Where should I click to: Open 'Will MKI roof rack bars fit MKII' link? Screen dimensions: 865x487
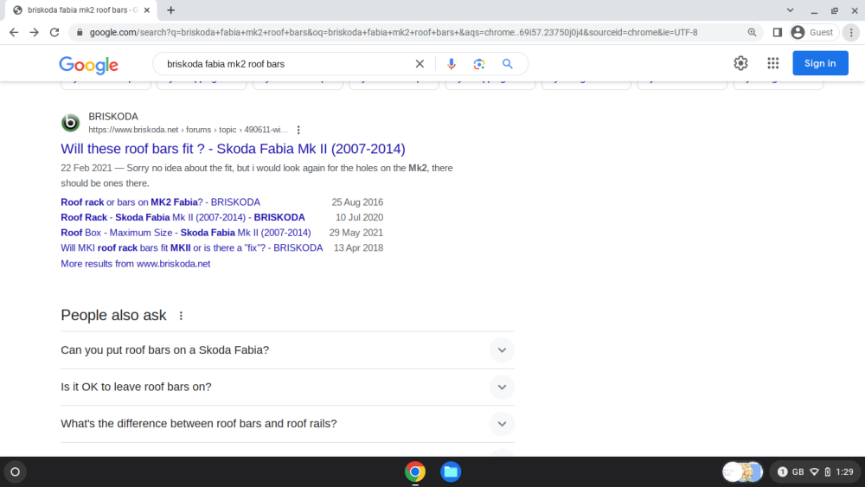pos(192,248)
